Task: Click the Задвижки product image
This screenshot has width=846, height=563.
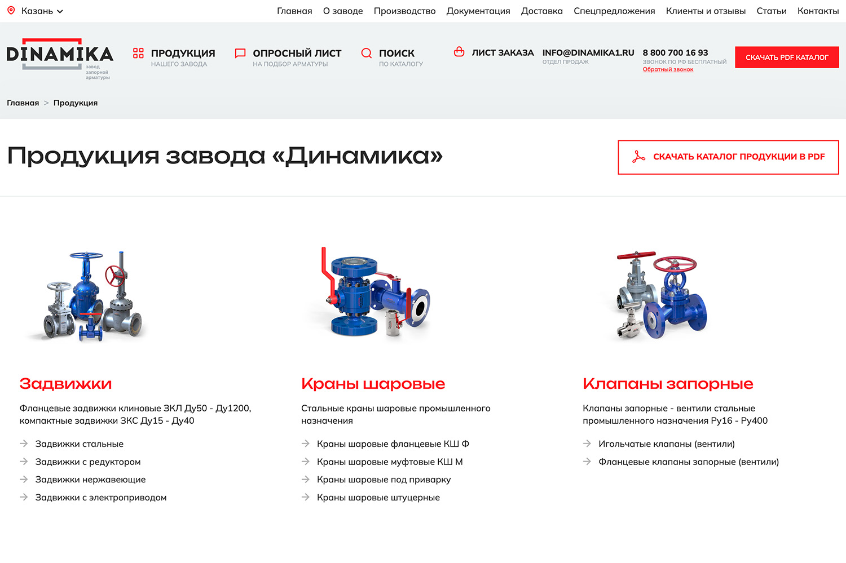Action: (x=88, y=295)
